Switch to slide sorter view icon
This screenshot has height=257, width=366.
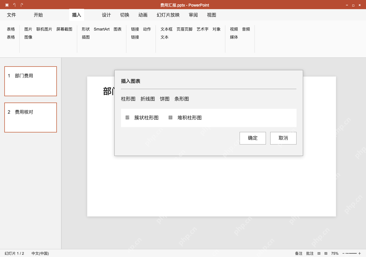(x=326, y=253)
